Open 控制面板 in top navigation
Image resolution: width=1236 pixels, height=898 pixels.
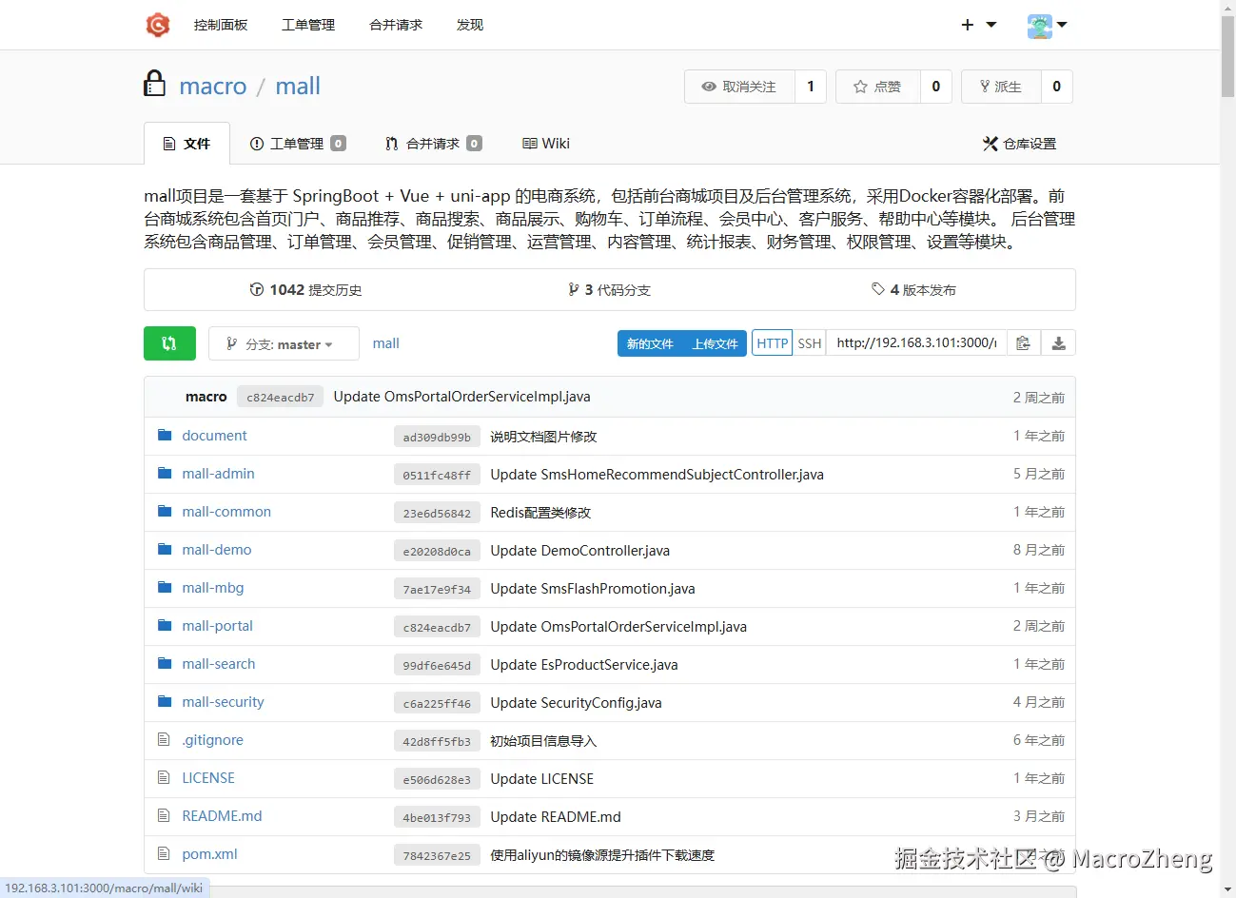[x=221, y=25]
